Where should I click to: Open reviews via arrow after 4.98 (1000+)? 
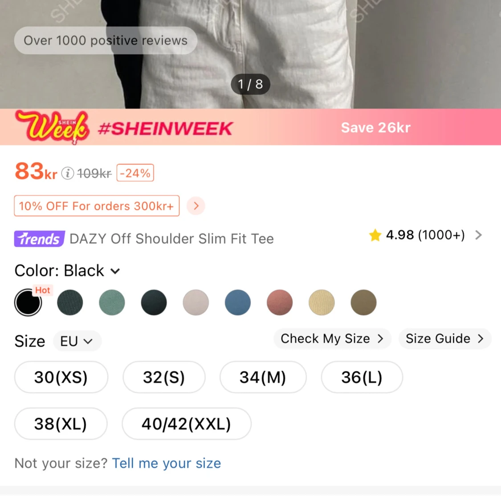[478, 235]
